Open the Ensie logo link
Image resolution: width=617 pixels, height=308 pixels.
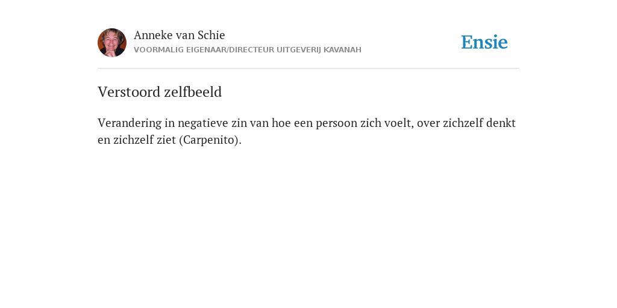[x=484, y=43]
